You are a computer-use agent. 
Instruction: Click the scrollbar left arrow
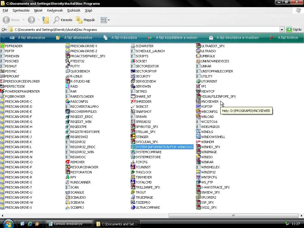(x=2, y=216)
